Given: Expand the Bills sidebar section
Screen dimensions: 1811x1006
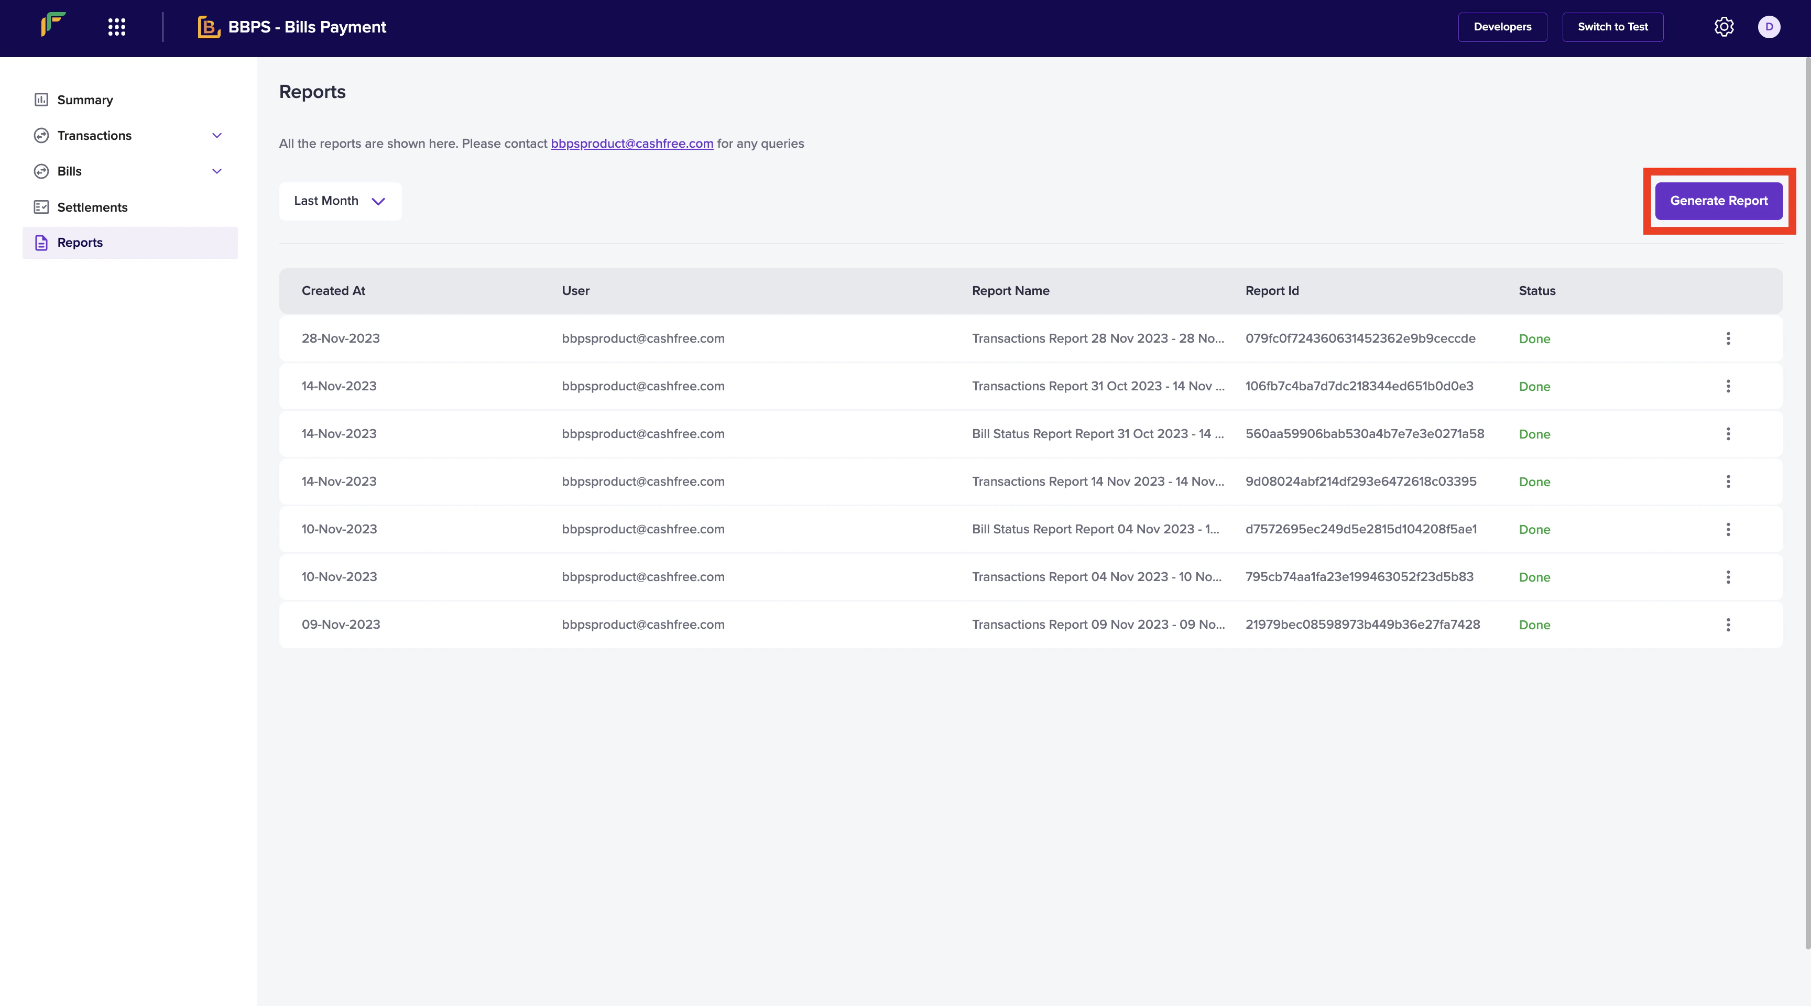Looking at the screenshot, I should pyautogui.click(x=216, y=171).
